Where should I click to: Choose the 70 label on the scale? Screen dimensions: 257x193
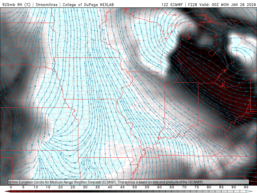[184, 187]
